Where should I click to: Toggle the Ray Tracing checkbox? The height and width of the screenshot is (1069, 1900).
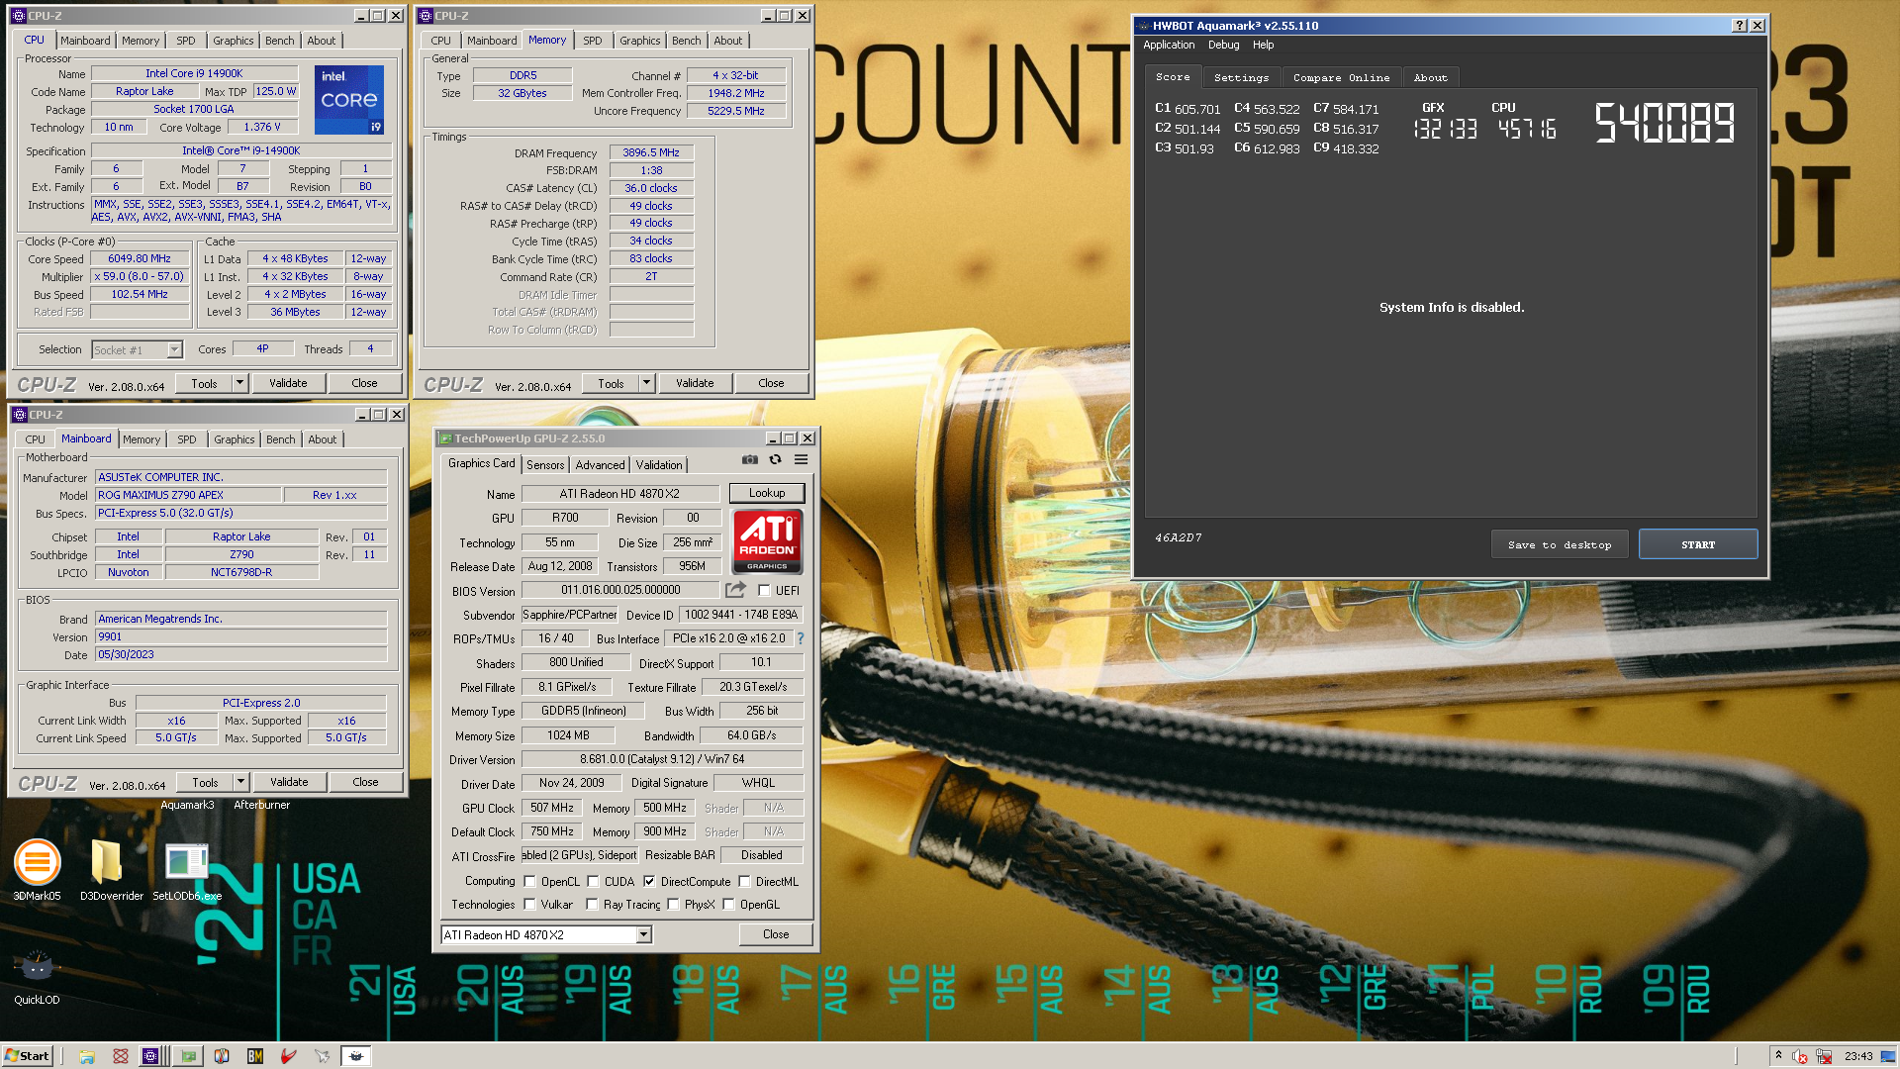[592, 904]
